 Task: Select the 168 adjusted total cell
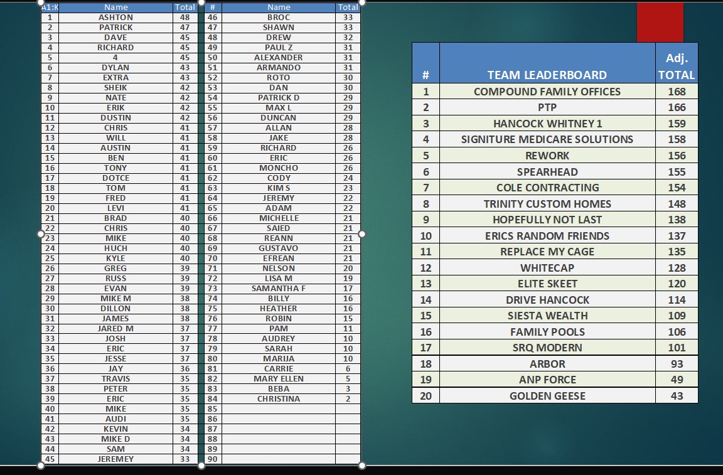pyautogui.click(x=676, y=92)
